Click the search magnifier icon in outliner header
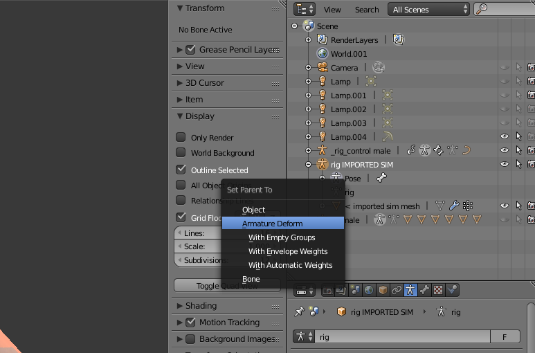This screenshot has height=353, width=535. click(482, 9)
